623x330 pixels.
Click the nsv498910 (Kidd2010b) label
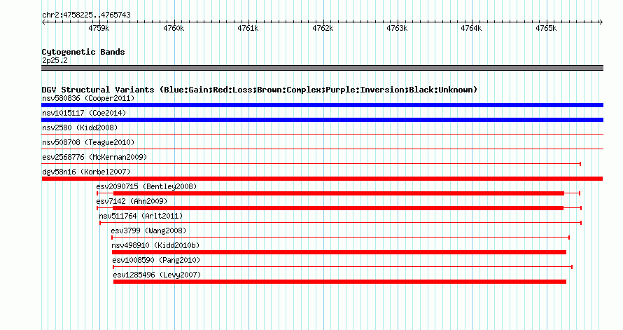pos(155,245)
